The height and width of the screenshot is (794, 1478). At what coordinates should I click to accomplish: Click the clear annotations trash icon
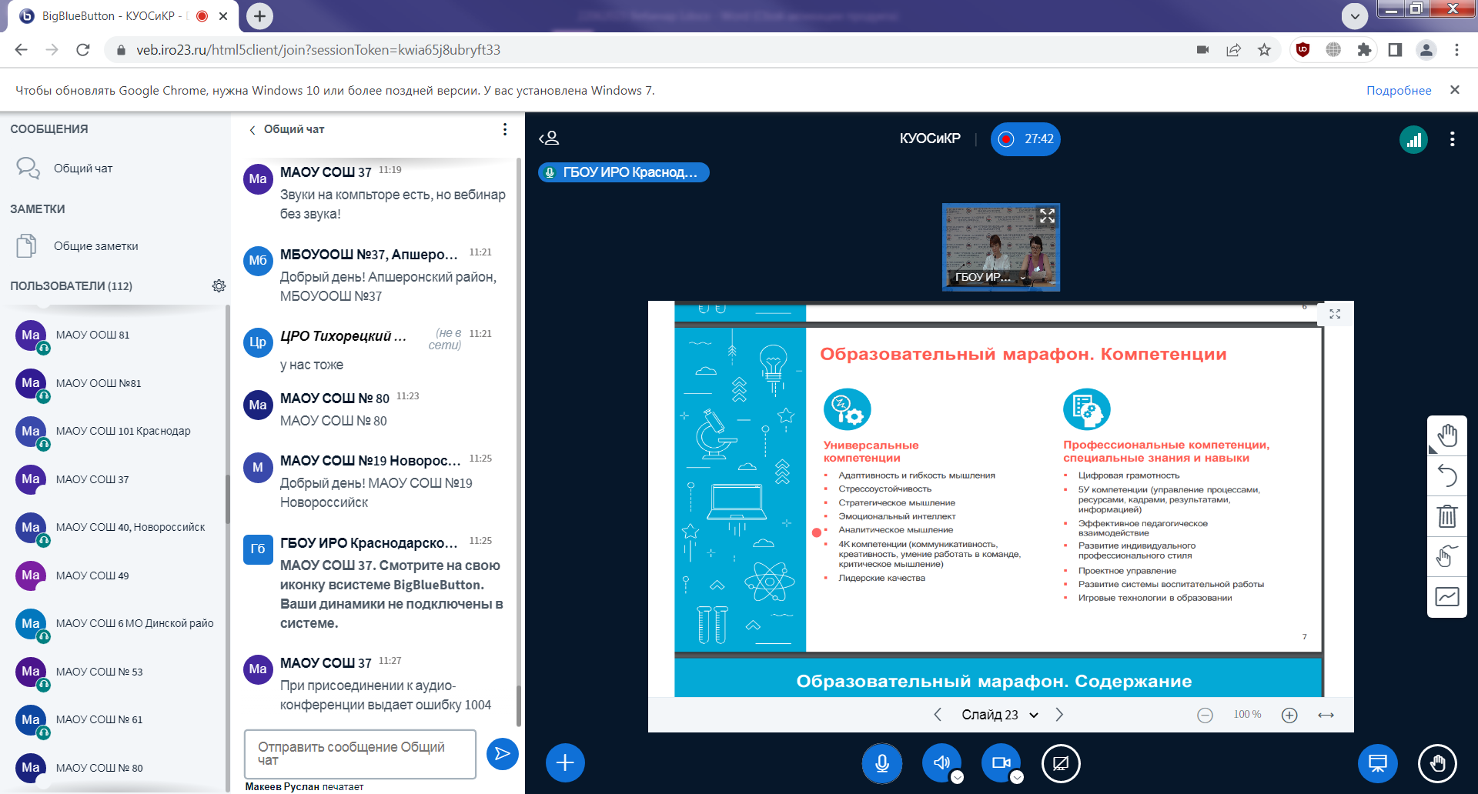tap(1446, 516)
